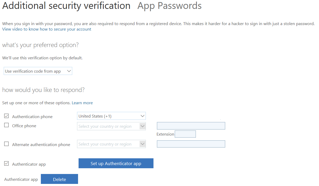Delete the registered Authenticator app
The width and height of the screenshot is (319, 186).
click(x=59, y=179)
